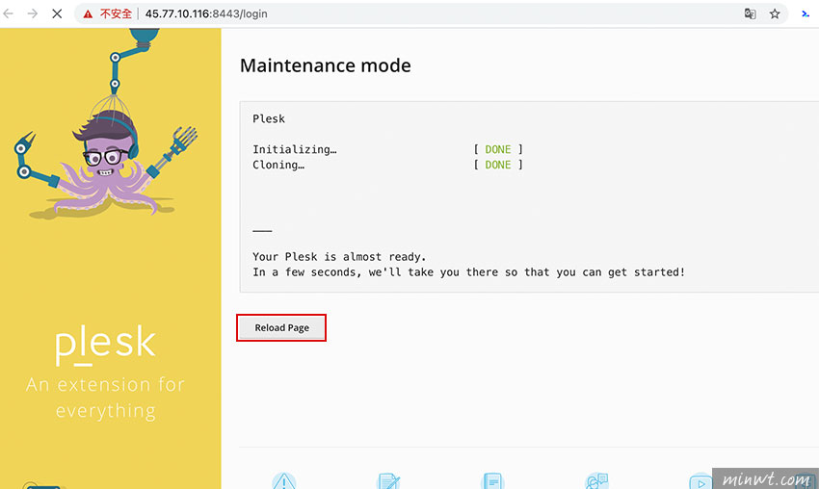Stop page loading with X button
This screenshot has width=819, height=489.
[x=57, y=14]
